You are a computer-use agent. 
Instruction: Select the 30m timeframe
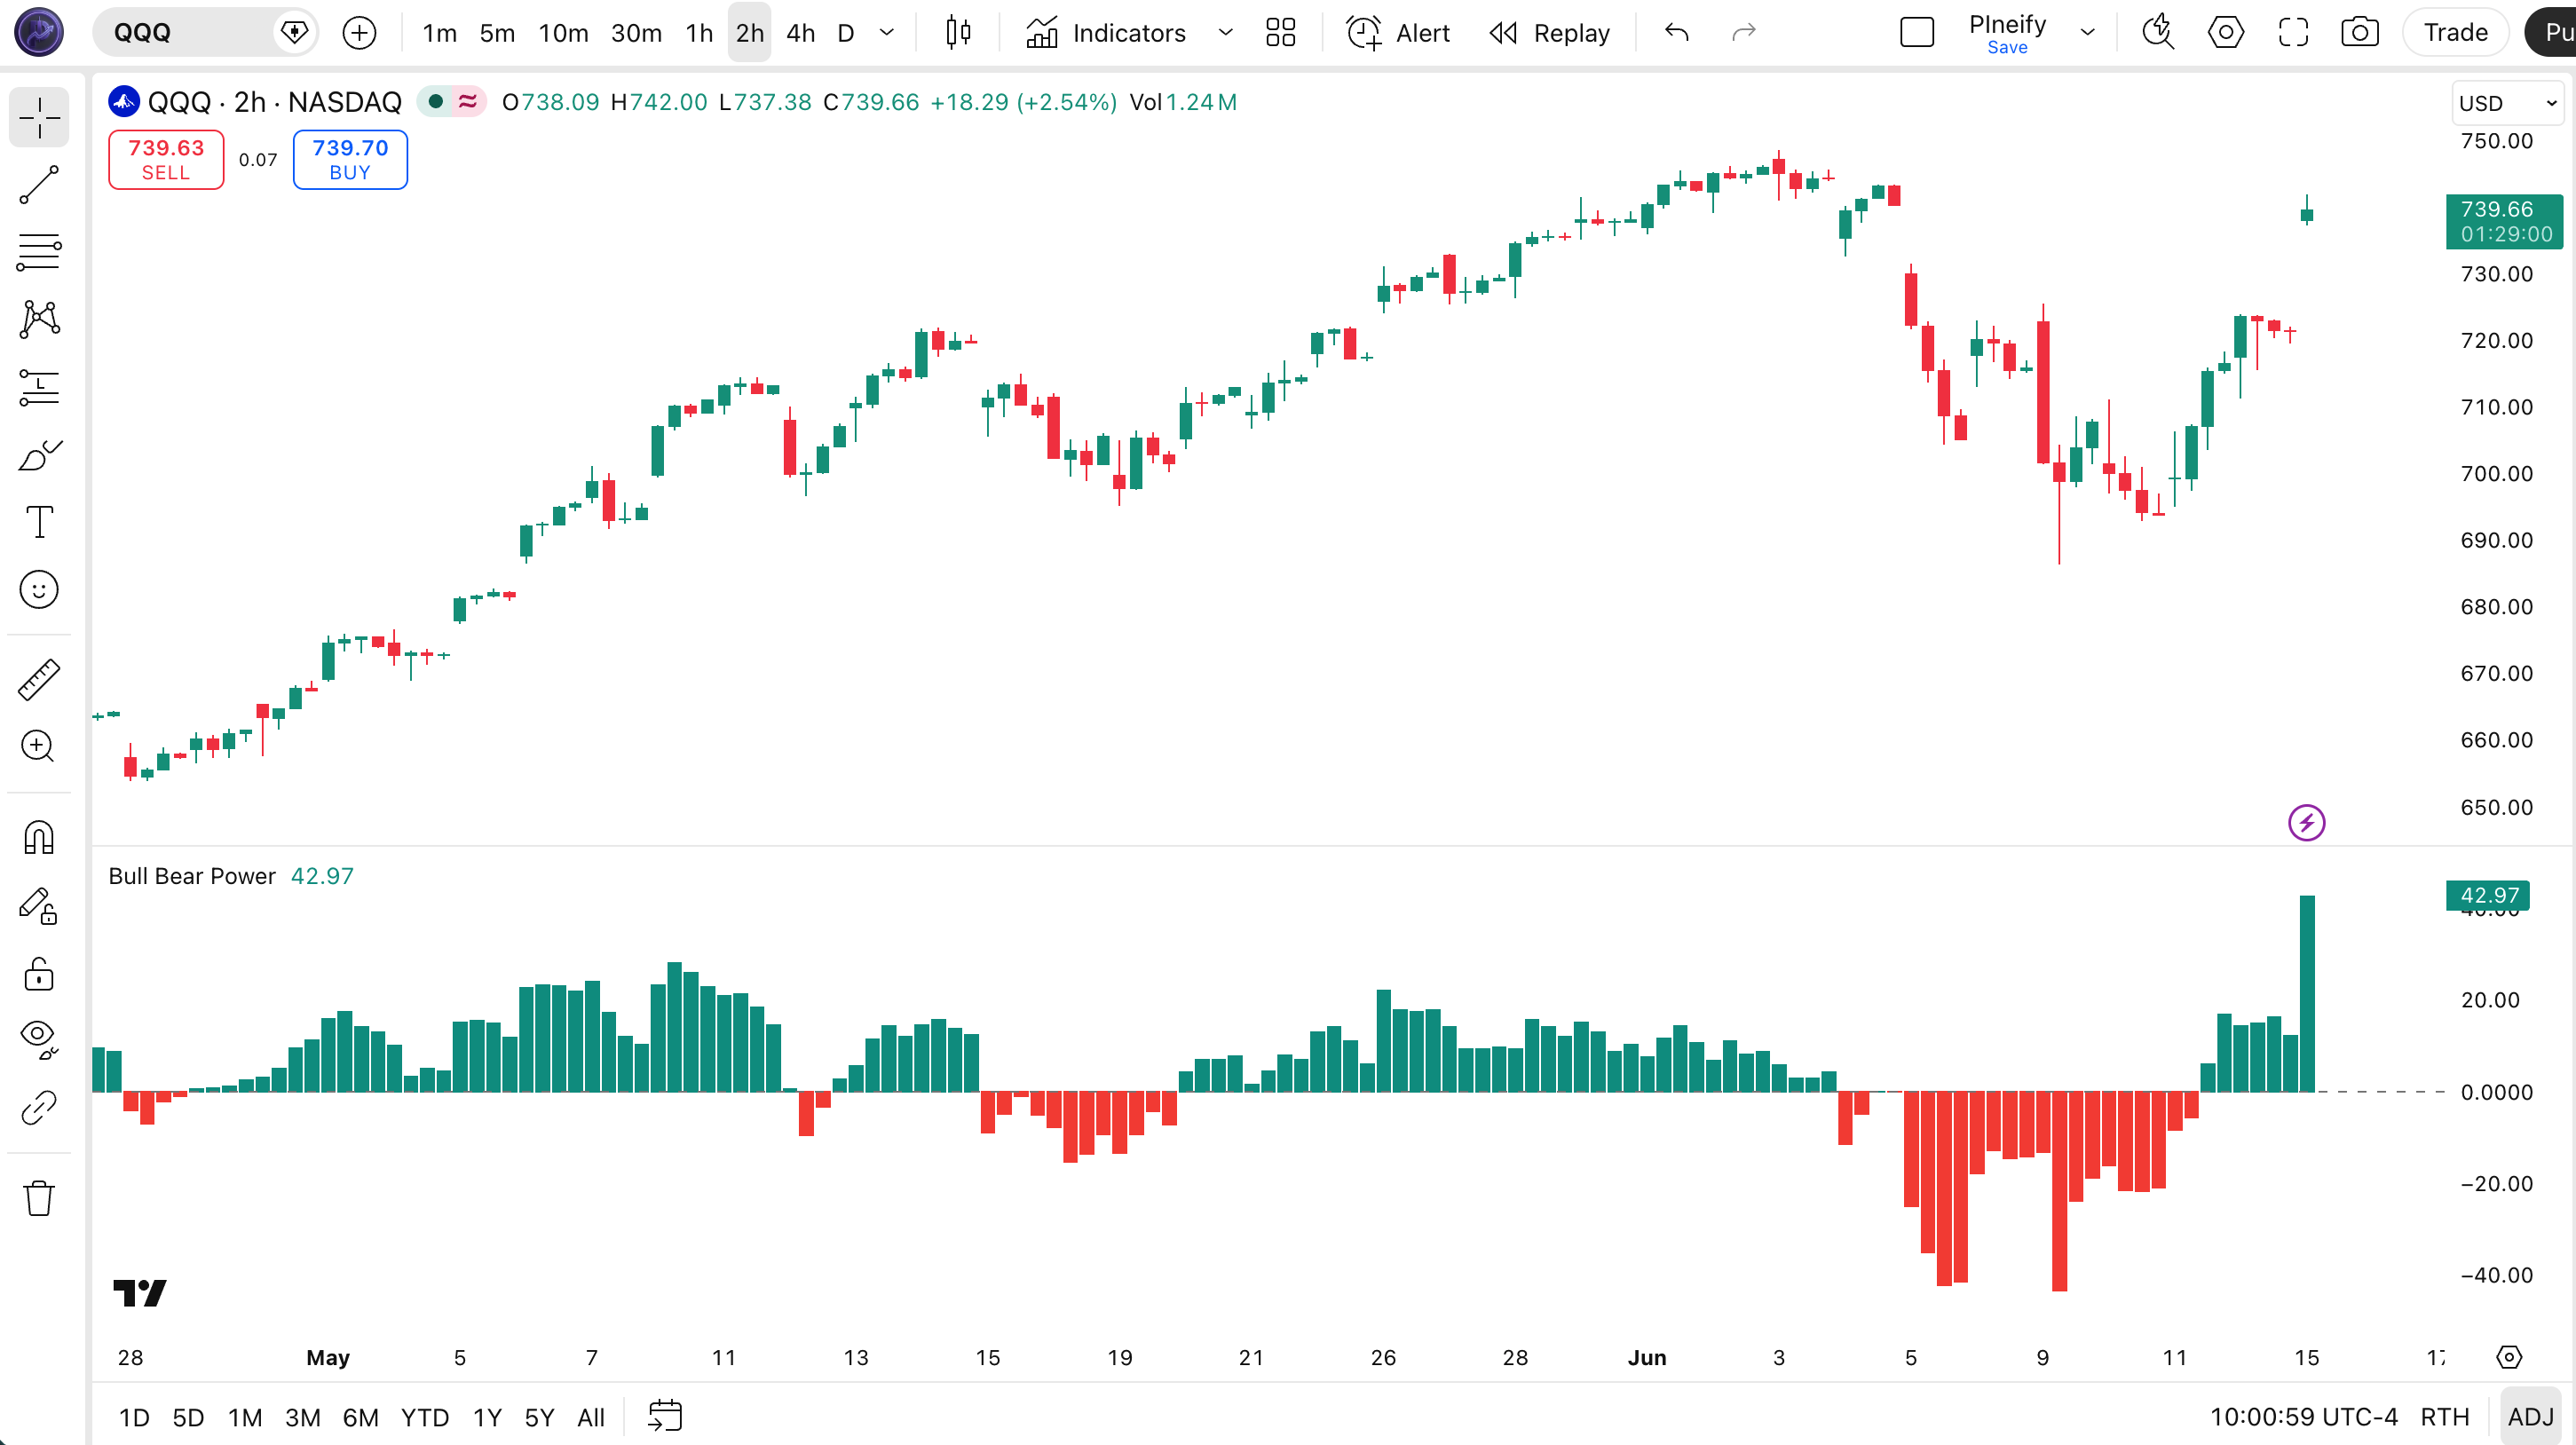coord(636,33)
